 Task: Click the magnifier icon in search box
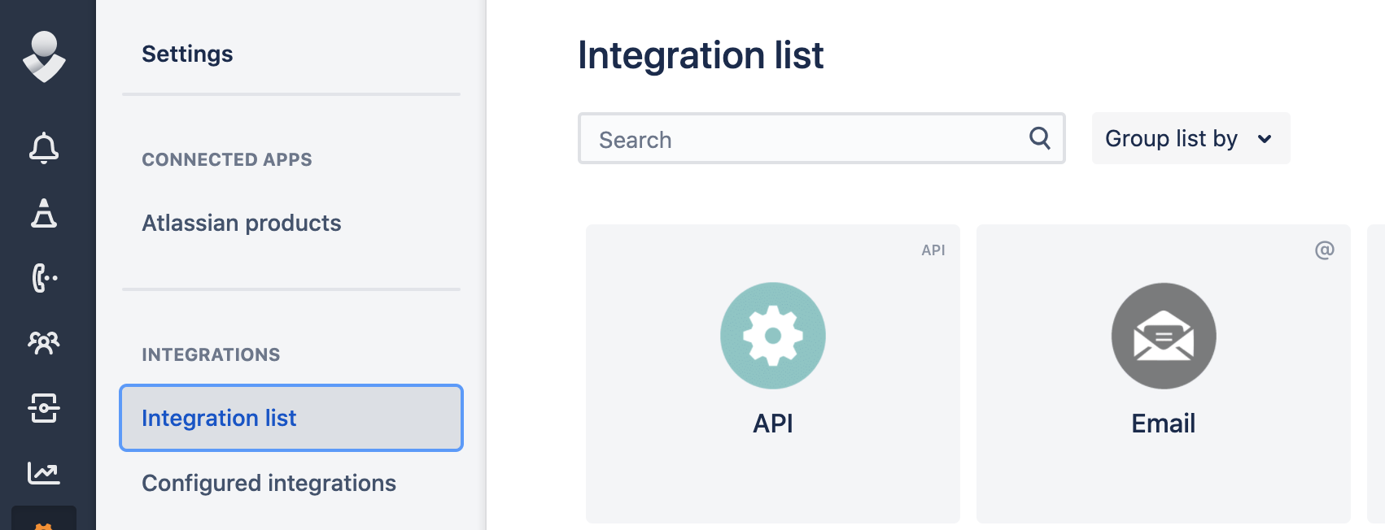[1039, 138]
